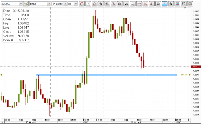Click the Close 1.08415 value
The height and width of the screenshot is (124, 201).
coord(23,31)
